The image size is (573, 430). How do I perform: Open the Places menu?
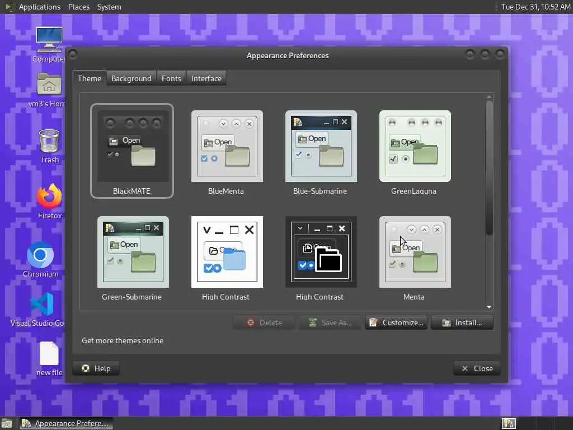click(79, 7)
